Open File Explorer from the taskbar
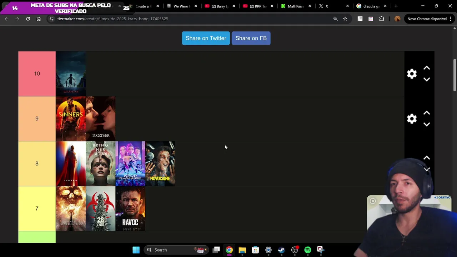 coord(242,250)
